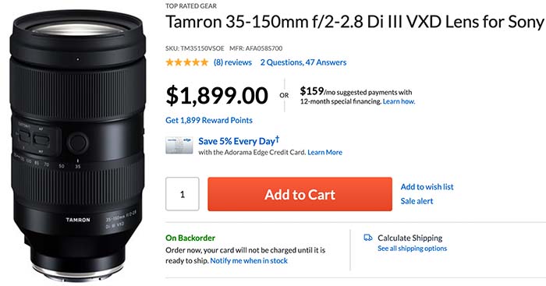
Task: Click the Add to Cart button
Action: pyautogui.click(x=300, y=194)
